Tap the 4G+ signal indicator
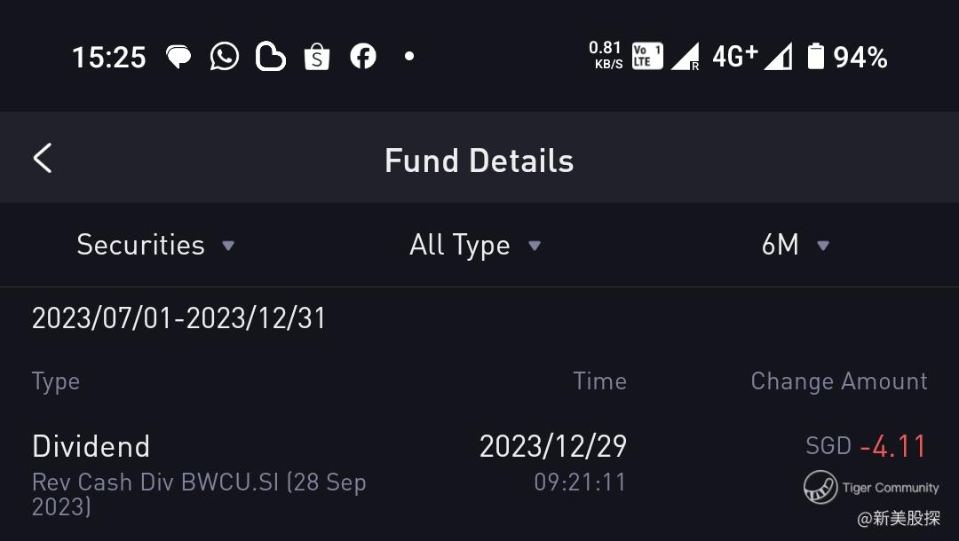The width and height of the screenshot is (959, 541). (735, 56)
